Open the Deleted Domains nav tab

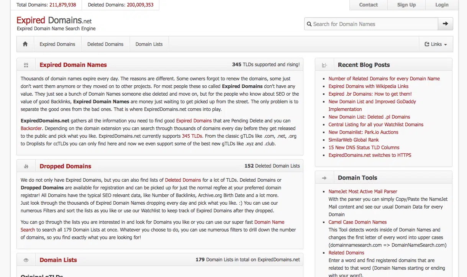click(105, 44)
